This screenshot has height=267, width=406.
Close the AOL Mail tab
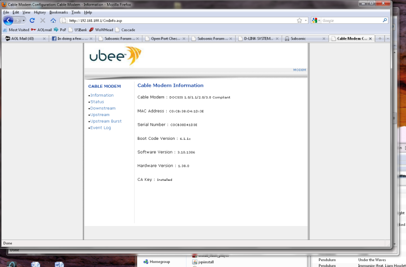(44, 39)
